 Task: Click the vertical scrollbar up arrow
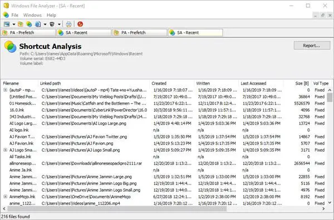330,90
